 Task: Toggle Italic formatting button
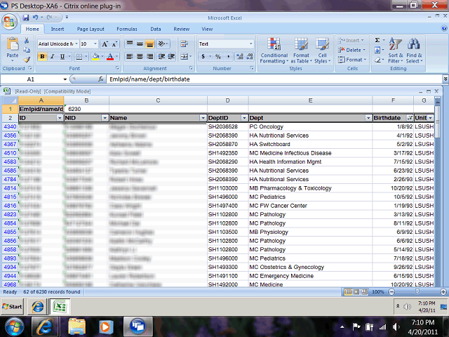[53, 57]
